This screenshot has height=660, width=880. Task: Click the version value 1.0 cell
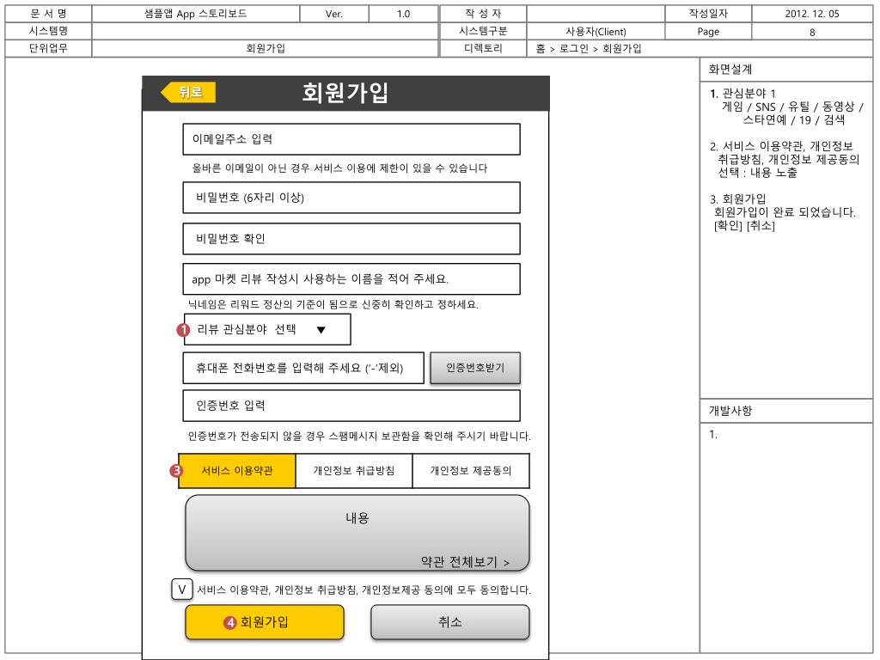tap(404, 14)
